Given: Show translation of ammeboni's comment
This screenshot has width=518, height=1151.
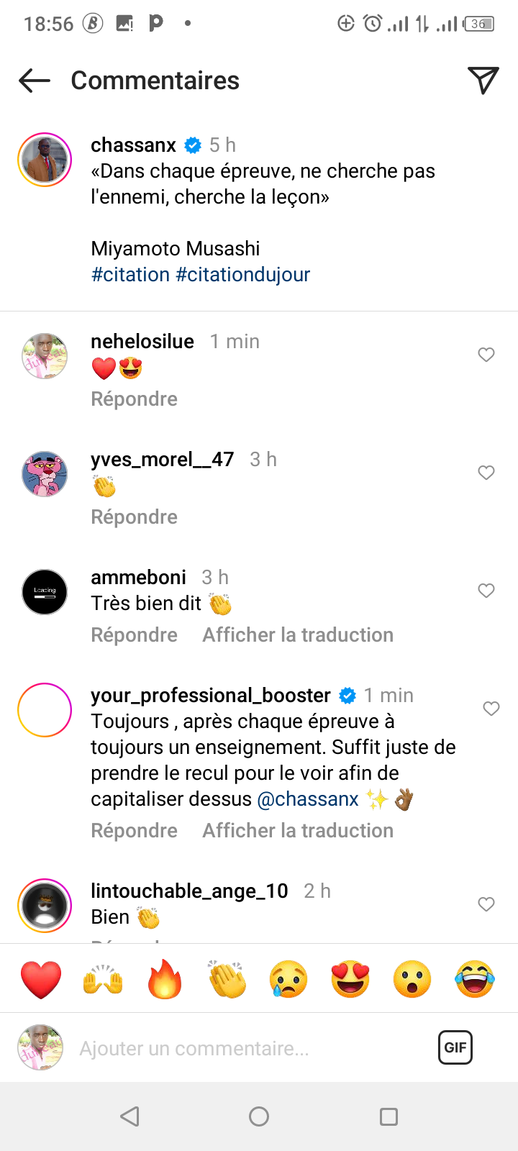Looking at the screenshot, I should point(298,635).
